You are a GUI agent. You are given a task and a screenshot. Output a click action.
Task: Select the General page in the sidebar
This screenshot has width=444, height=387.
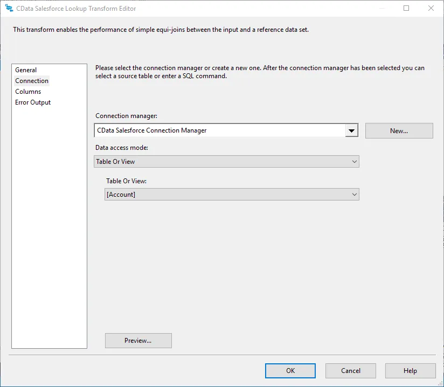click(x=25, y=70)
